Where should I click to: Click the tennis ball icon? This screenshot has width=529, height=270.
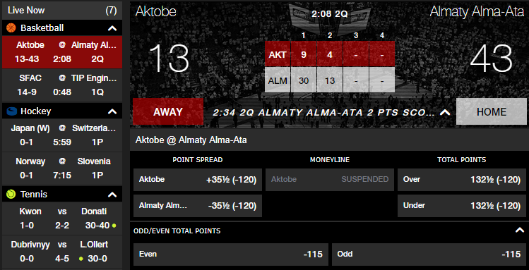click(11, 195)
